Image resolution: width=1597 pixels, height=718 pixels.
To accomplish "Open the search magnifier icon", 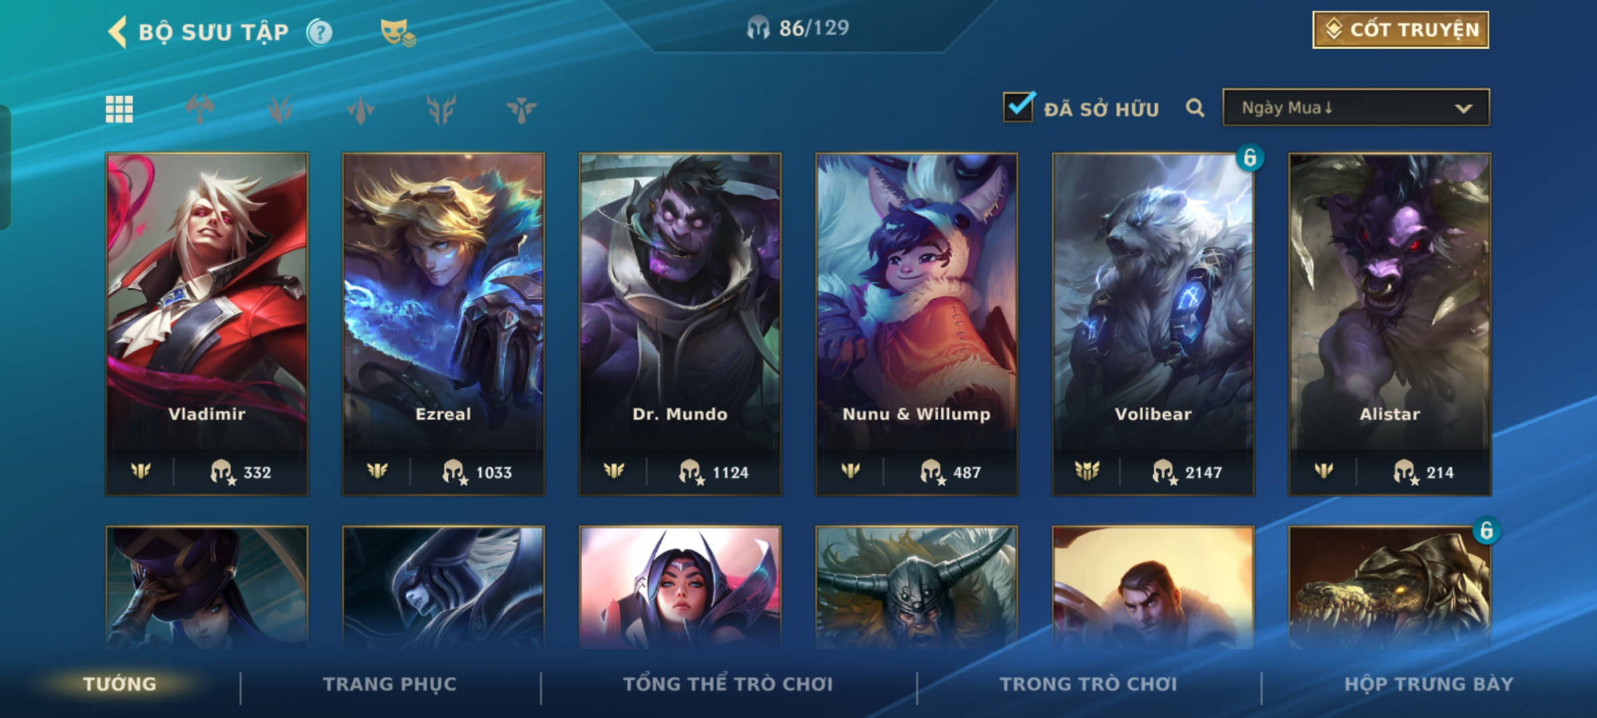I will click(x=1195, y=108).
